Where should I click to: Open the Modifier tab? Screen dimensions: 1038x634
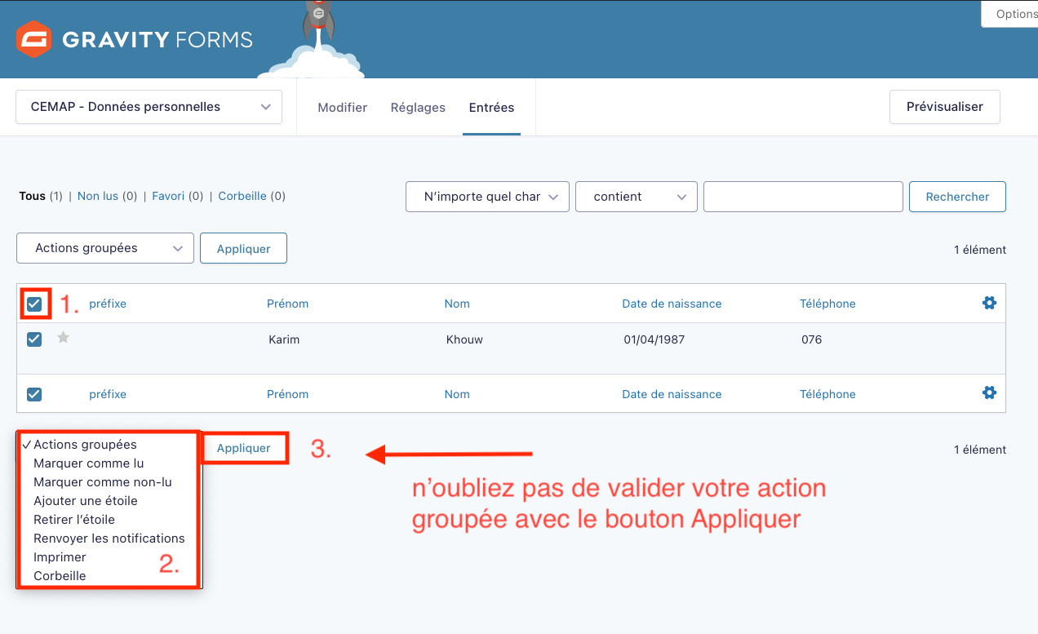342,107
